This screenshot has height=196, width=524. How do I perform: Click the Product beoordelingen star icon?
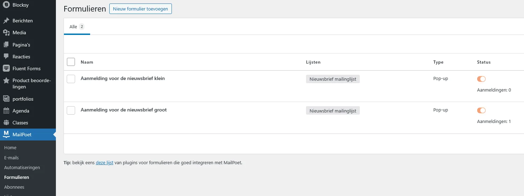pyautogui.click(x=6, y=81)
